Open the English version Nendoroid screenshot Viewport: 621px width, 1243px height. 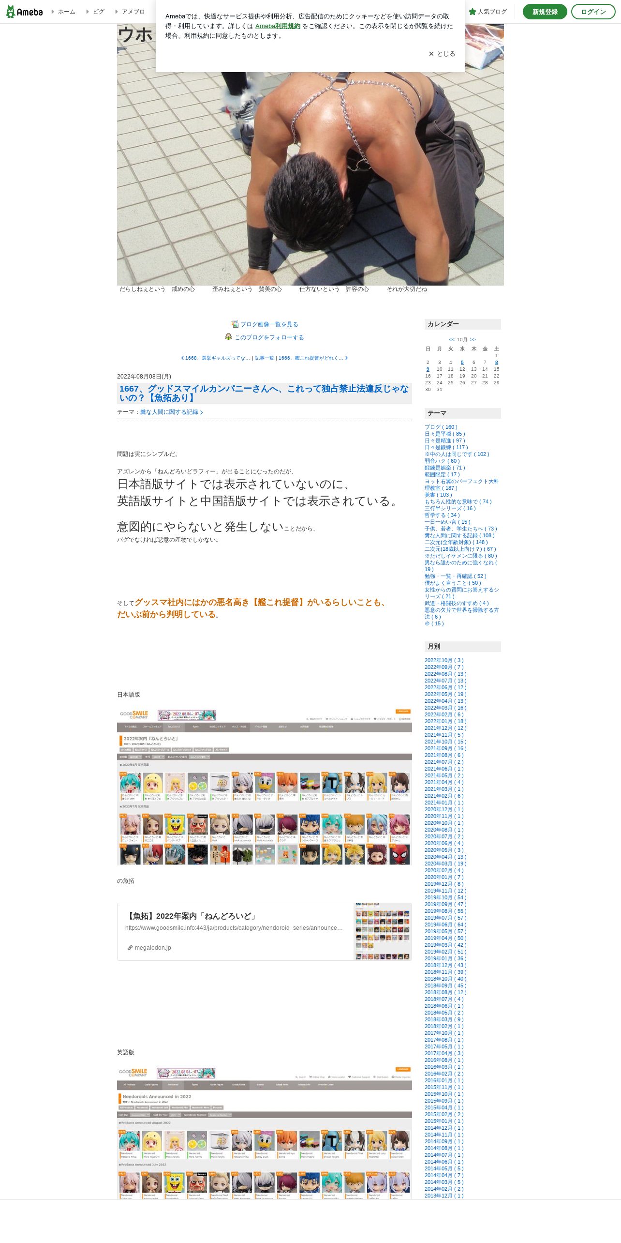pos(264,1133)
